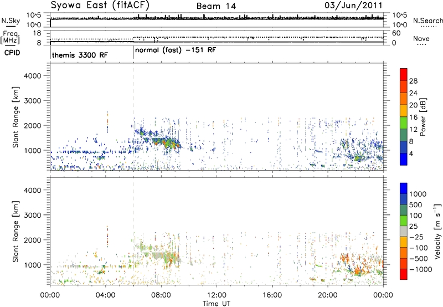Click the date '03/Jun/2011'
This screenshot has height=307, width=443.
coord(353,6)
